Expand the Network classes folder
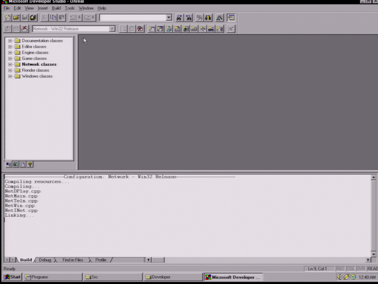 (x=10, y=64)
